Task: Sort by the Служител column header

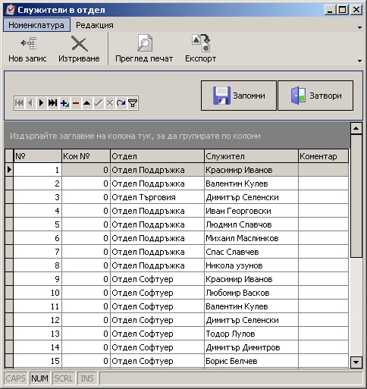Action: coord(251,156)
